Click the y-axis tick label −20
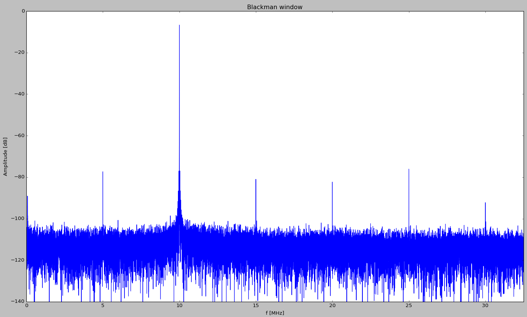Viewport: 527px width, 317px height. [x=19, y=53]
